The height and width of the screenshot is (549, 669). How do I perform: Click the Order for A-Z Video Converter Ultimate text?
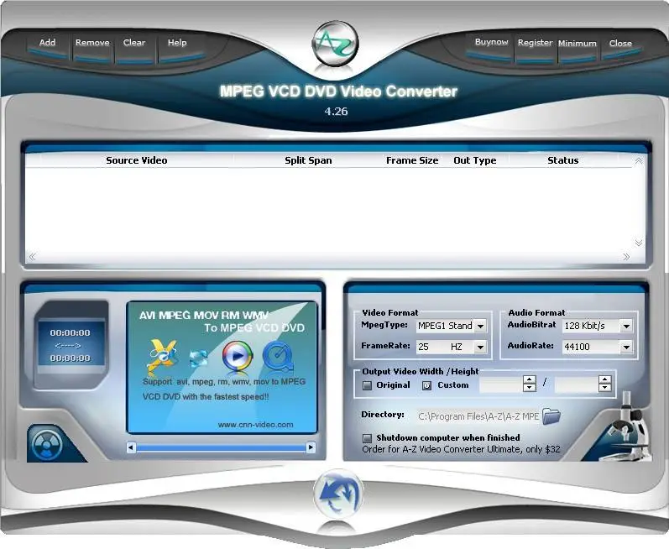pyautogui.click(x=461, y=449)
